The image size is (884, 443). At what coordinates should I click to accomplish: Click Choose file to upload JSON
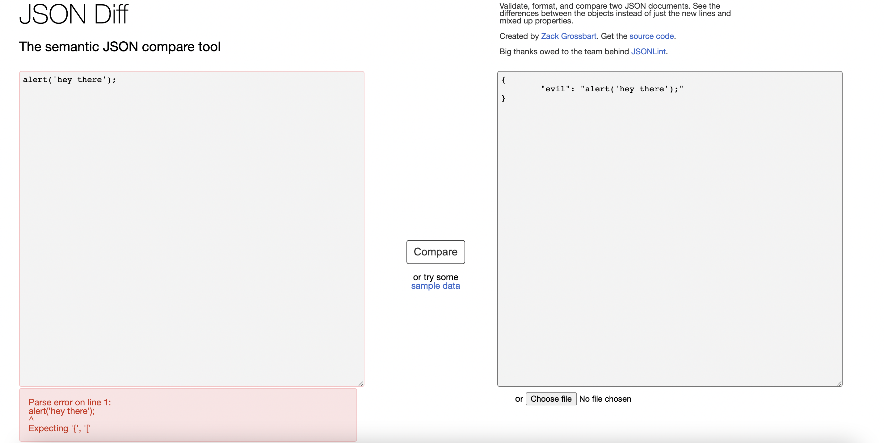point(551,399)
